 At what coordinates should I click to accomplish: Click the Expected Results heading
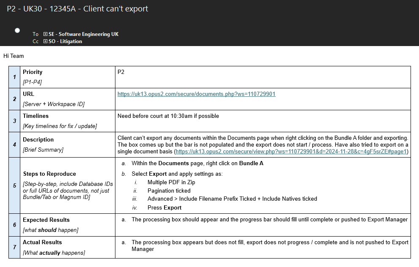pyautogui.click(x=46, y=220)
